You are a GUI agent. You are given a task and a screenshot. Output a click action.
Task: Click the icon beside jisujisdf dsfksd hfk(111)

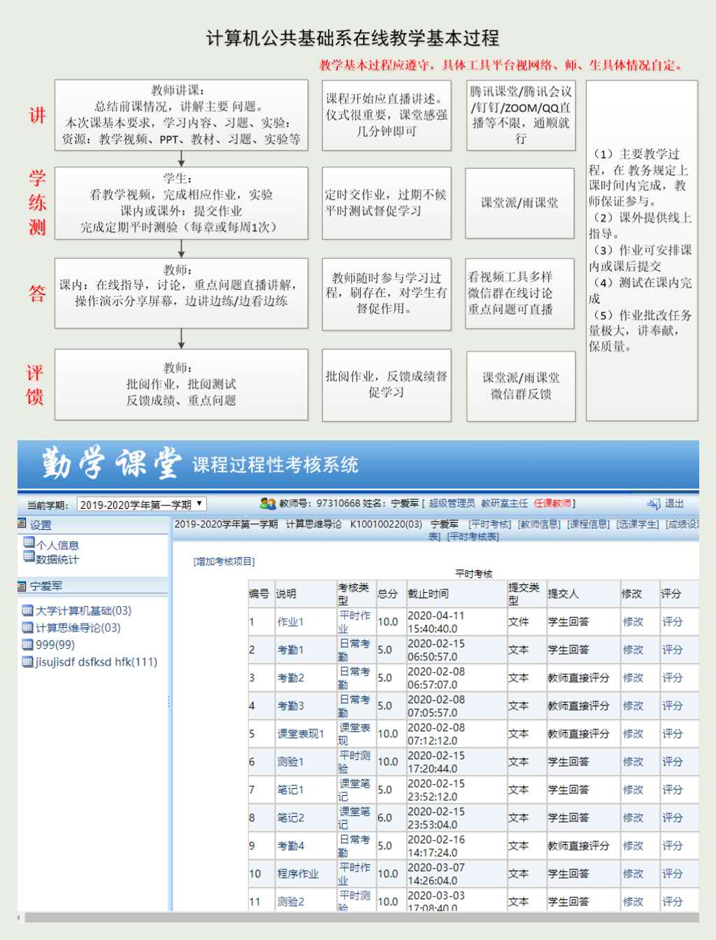(28, 662)
